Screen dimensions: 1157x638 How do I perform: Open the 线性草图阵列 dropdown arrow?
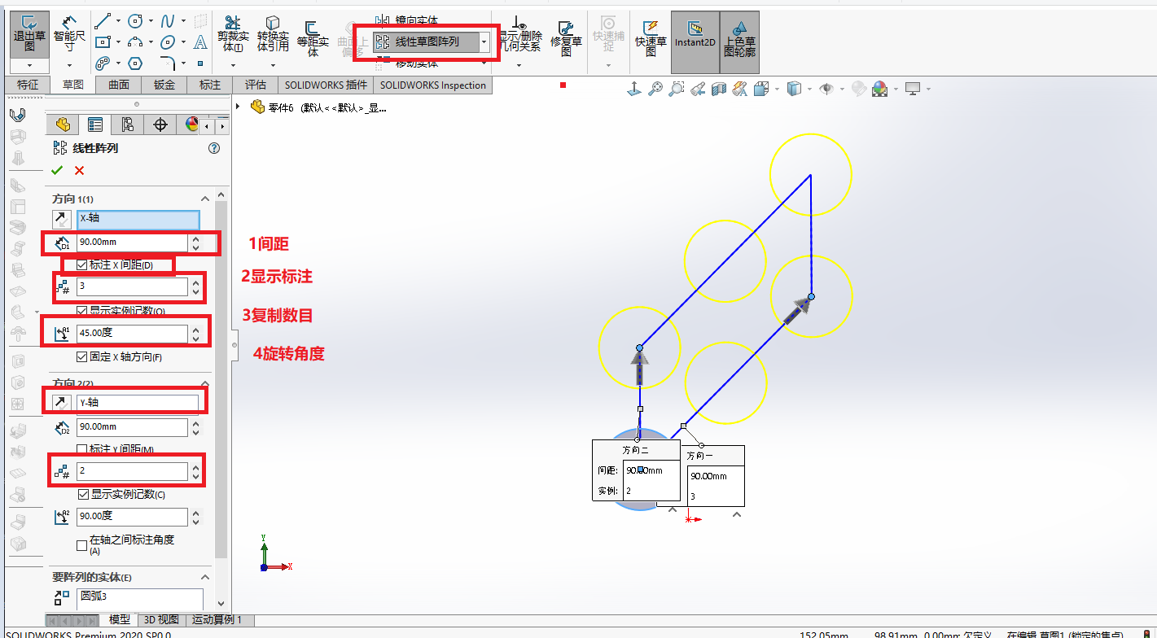(x=484, y=42)
